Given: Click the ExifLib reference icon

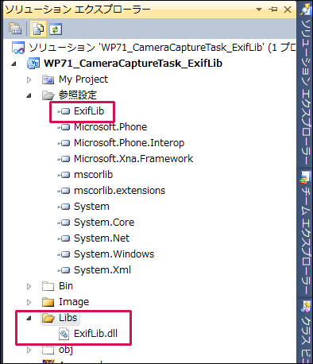Looking at the screenshot, I should 64,111.
